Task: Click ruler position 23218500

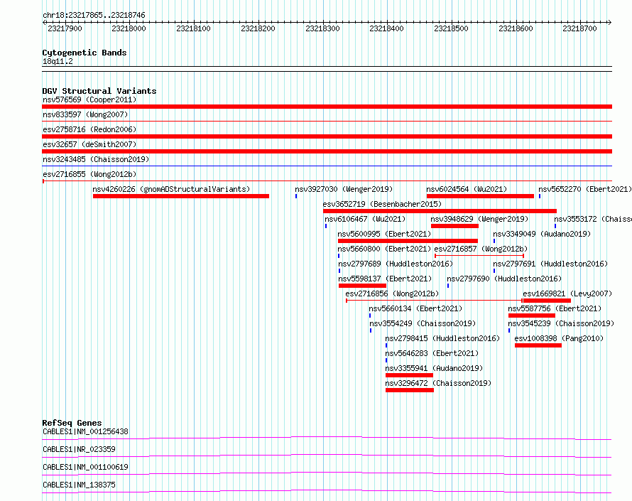Action: coord(451,28)
